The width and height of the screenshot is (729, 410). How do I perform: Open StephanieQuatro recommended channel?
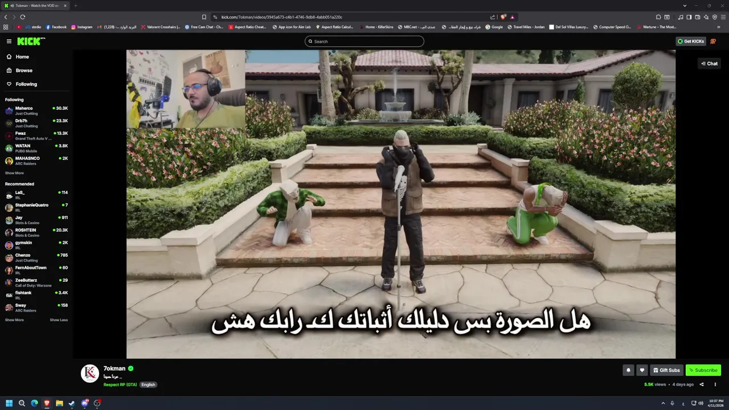(36, 207)
